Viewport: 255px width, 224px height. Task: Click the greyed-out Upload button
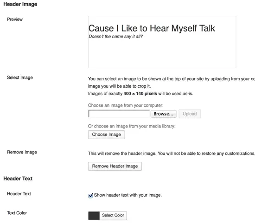pyautogui.click(x=190, y=114)
